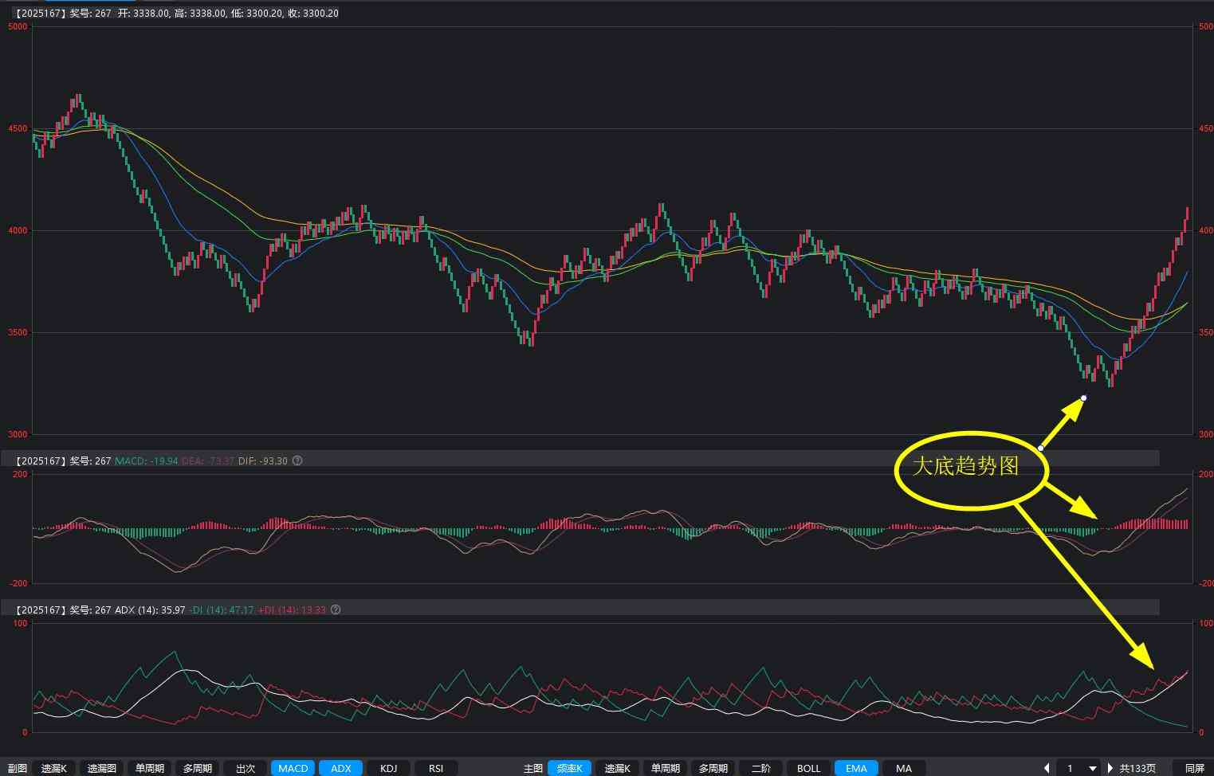Toggle the ADX sub-chart indicator

tap(341, 768)
